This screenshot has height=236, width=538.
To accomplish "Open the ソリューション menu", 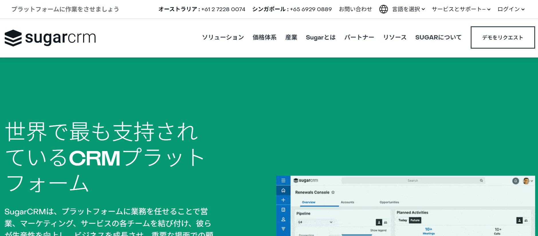I will coord(223,37).
